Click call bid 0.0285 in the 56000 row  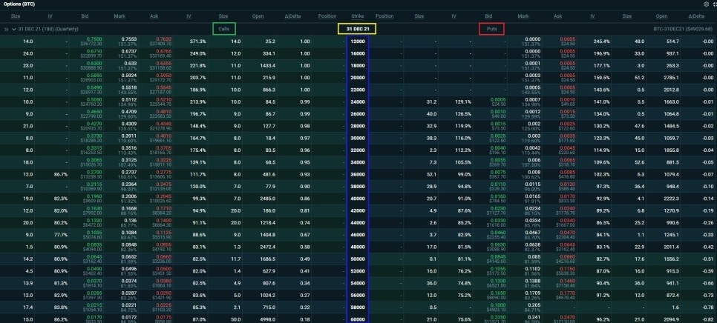94,293
